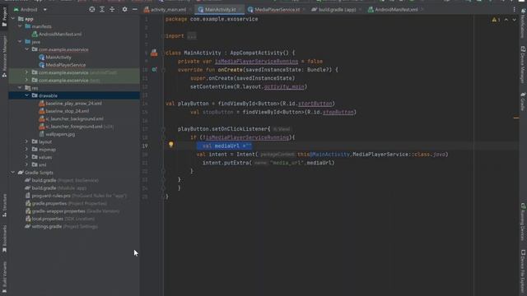Viewport: 527px width, 296px height.
Task: Collapse the drawable folder
Action: coord(27,95)
